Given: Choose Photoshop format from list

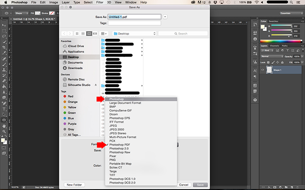Looking at the screenshot, I should tap(141, 99).
